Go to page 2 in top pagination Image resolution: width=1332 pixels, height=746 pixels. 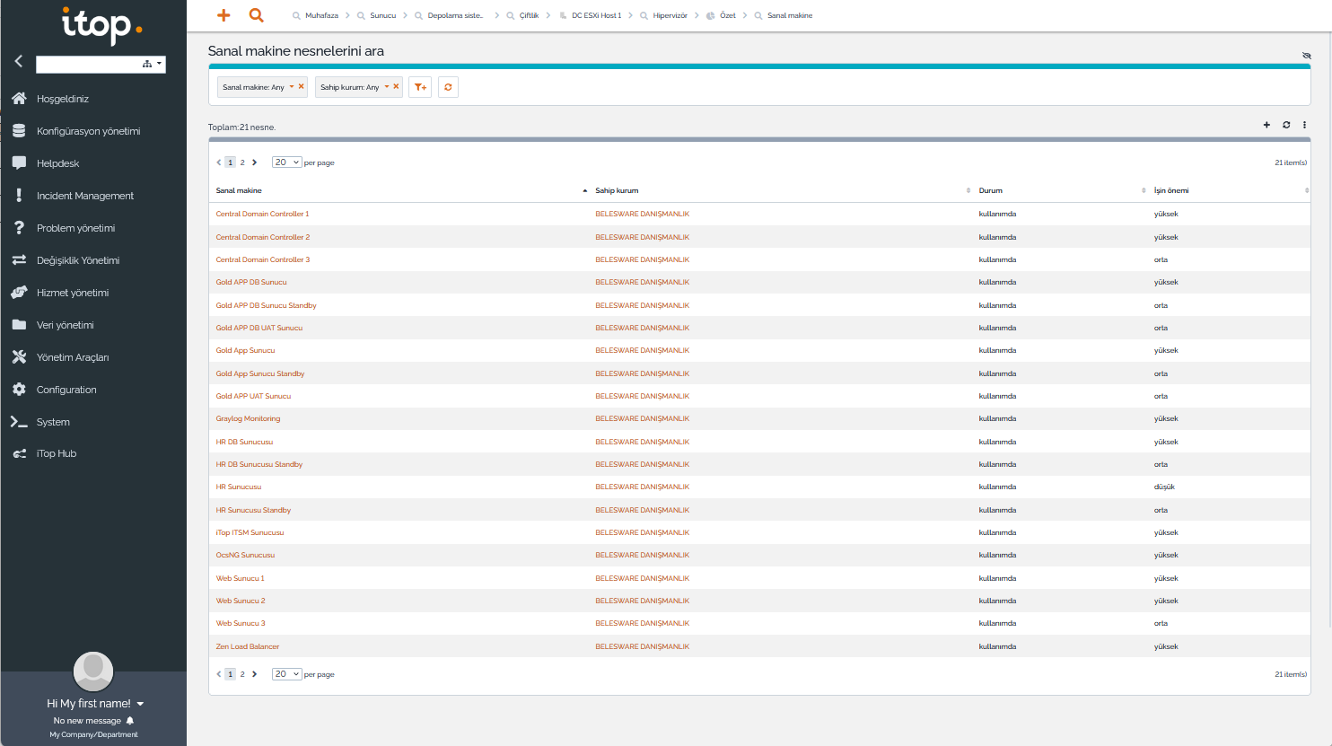[x=242, y=162]
